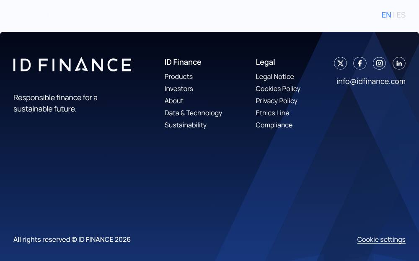Switch language to ES

point(401,15)
